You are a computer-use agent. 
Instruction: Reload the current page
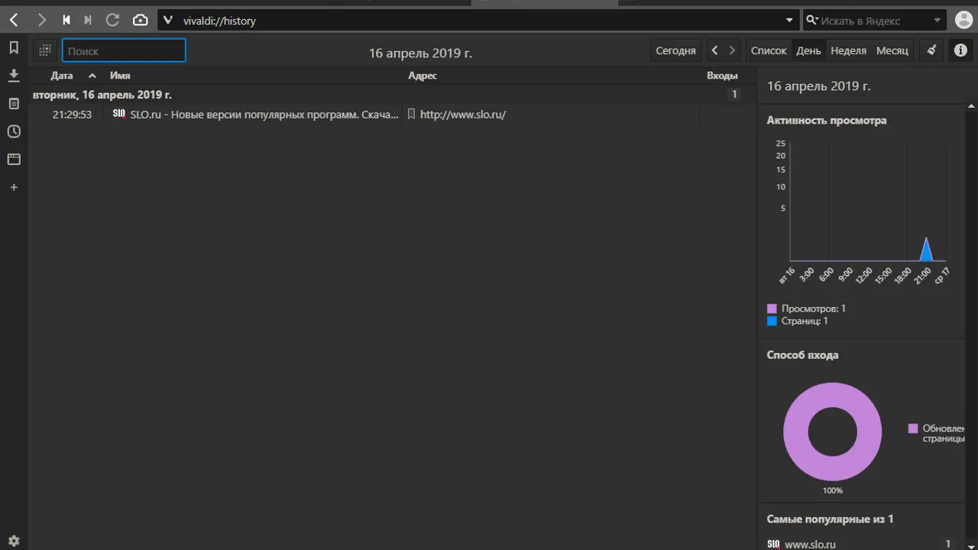point(112,21)
